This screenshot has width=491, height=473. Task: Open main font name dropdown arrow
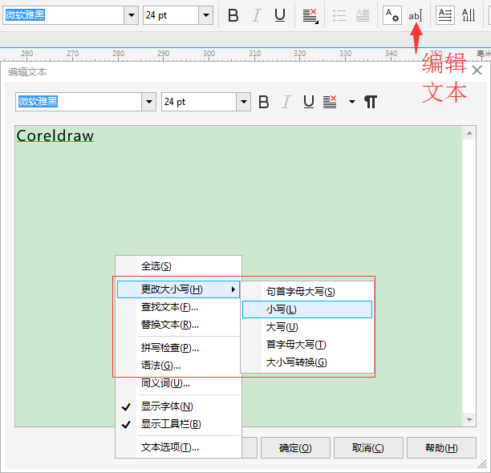(x=132, y=15)
